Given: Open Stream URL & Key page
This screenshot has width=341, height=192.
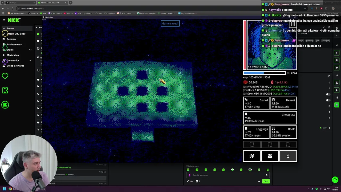Looking at the screenshot, I should coord(17,34).
